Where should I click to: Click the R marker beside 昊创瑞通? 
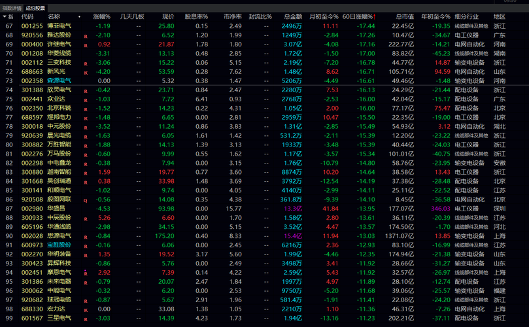point(86,182)
